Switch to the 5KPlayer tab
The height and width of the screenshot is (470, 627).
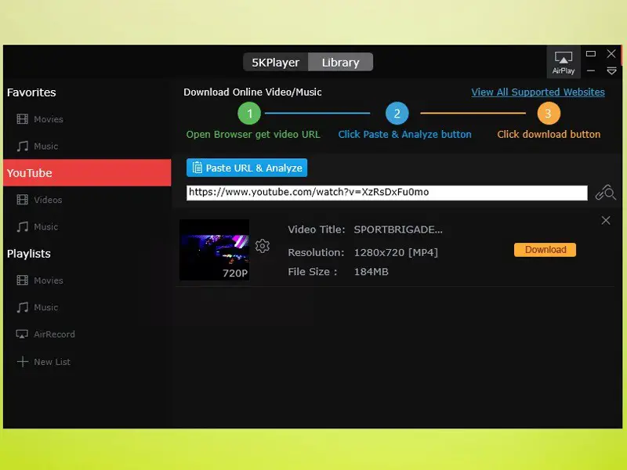coord(276,63)
